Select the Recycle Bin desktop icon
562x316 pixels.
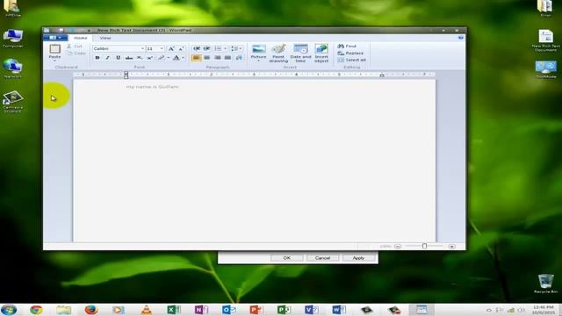[545, 284]
